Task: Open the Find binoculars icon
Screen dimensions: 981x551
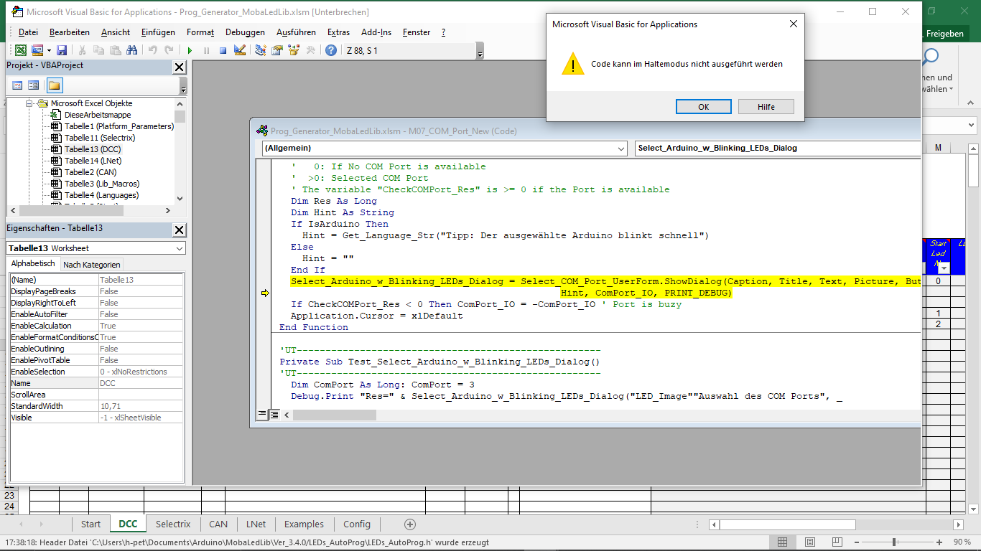Action: [131, 50]
